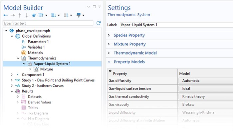
Task: Open Gas thermal conductivity model dropdown
Action: 206,97
